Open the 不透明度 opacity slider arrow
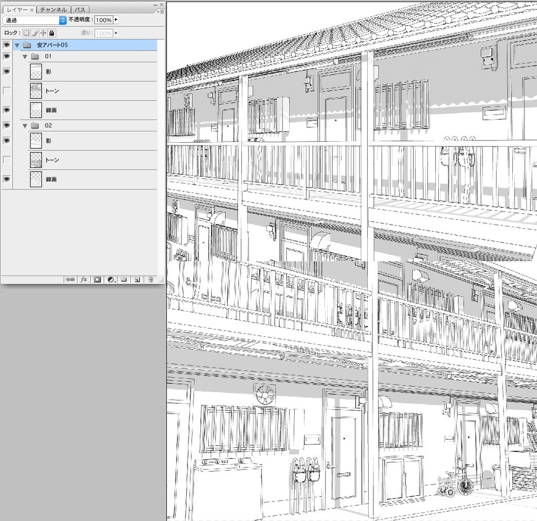 tap(116, 20)
